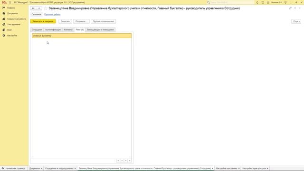Go back with the left arrow button
The image size is (304, 171).
[x=33, y=8]
